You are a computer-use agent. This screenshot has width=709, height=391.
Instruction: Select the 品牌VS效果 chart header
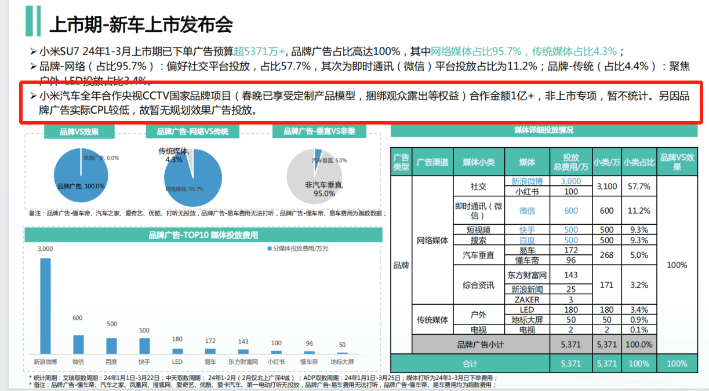pos(79,131)
